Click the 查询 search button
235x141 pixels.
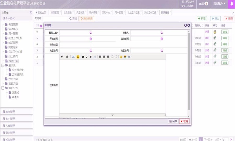click(73, 19)
